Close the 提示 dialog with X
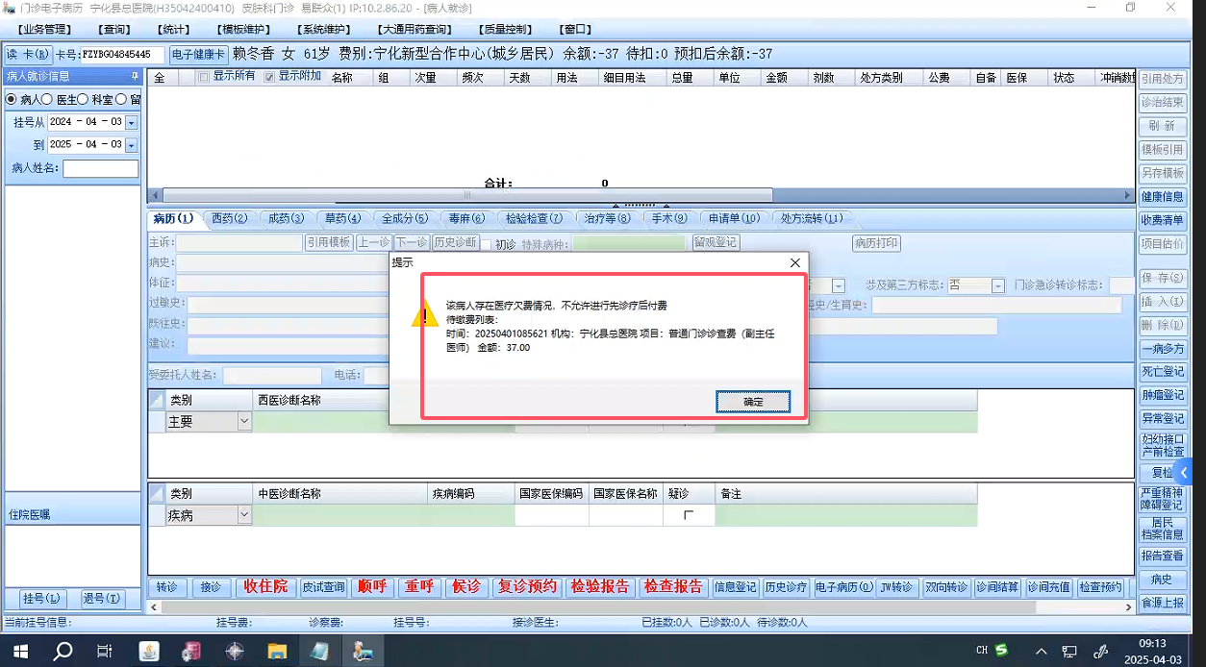This screenshot has width=1206, height=667. [x=794, y=262]
